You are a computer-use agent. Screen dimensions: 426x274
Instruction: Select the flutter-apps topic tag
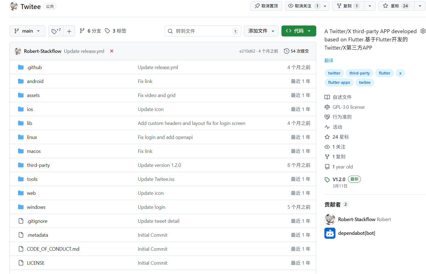coord(339,82)
